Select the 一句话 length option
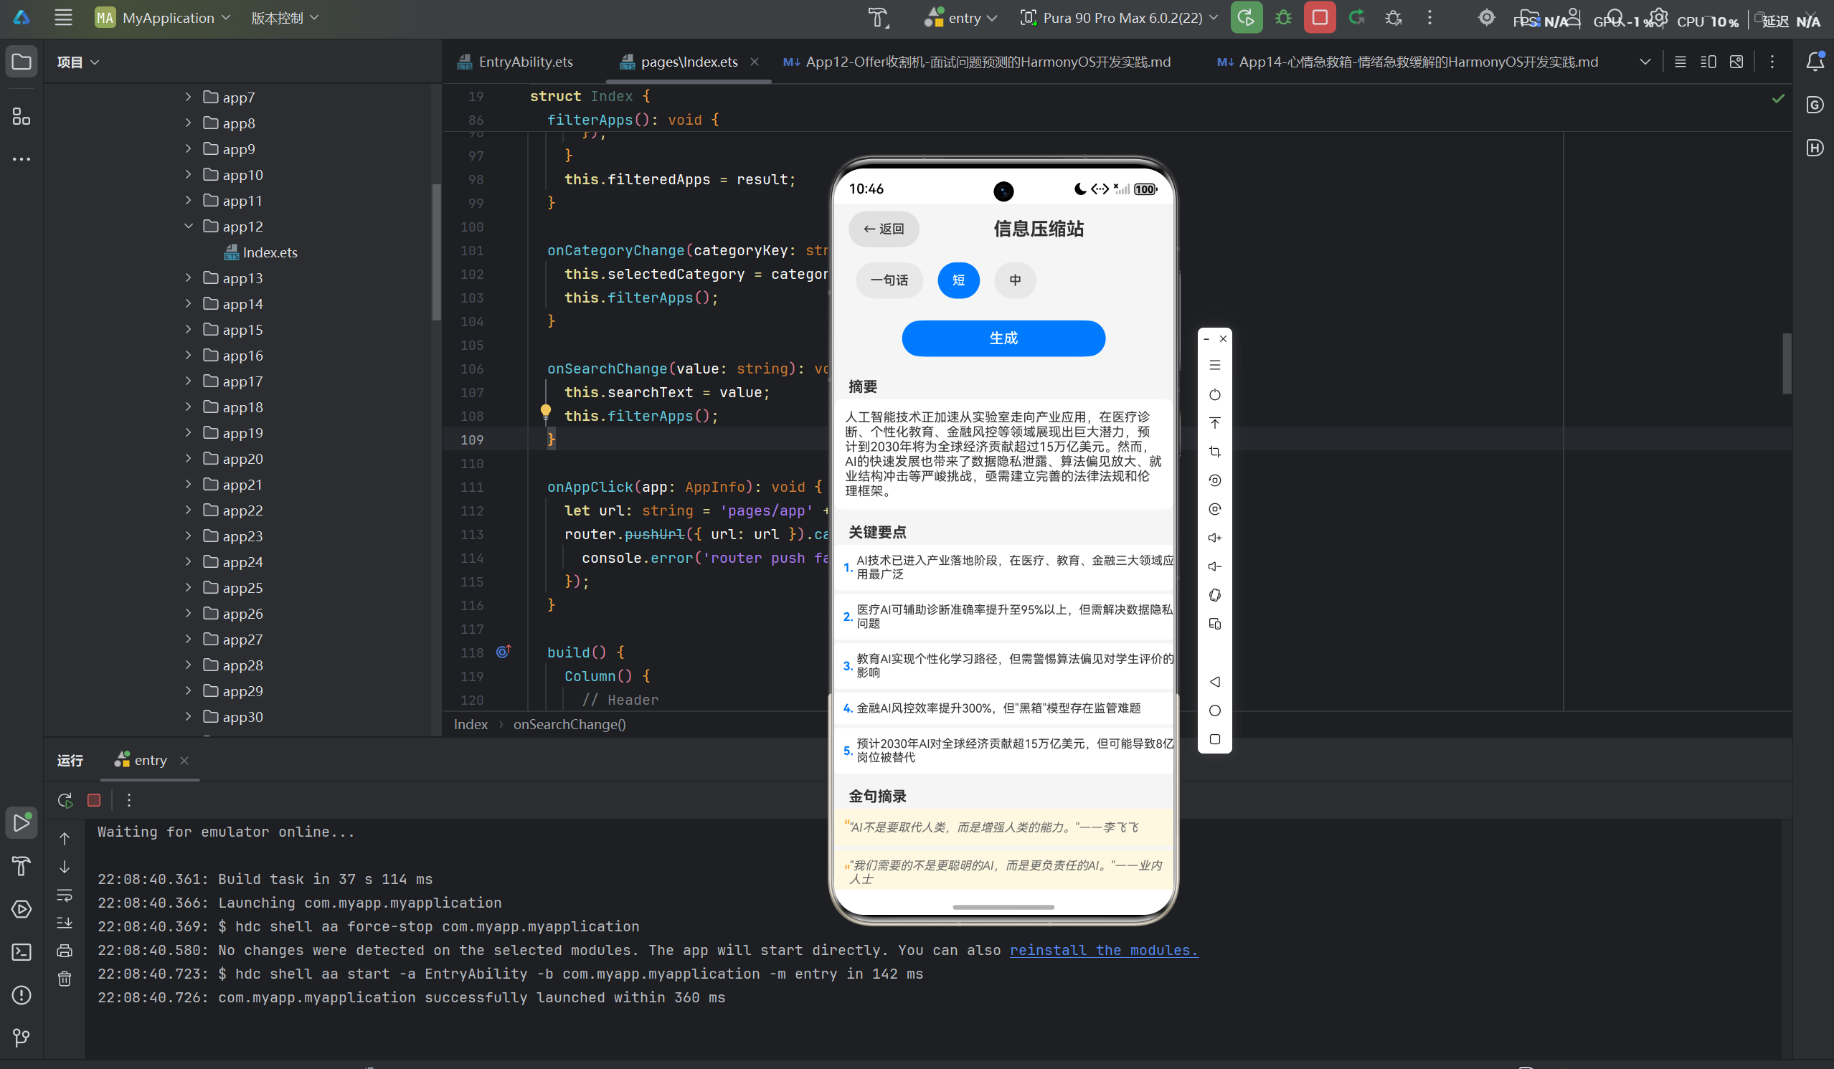Viewport: 1834px width, 1069px height. tap(889, 280)
